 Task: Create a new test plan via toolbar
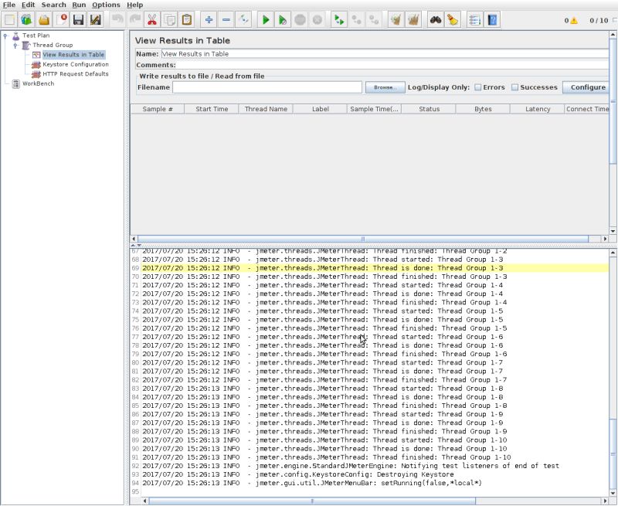click(x=9, y=20)
